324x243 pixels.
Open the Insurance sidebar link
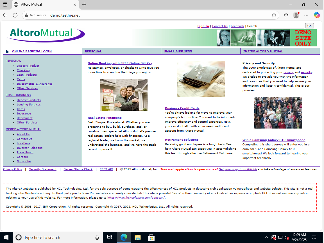click(24, 114)
